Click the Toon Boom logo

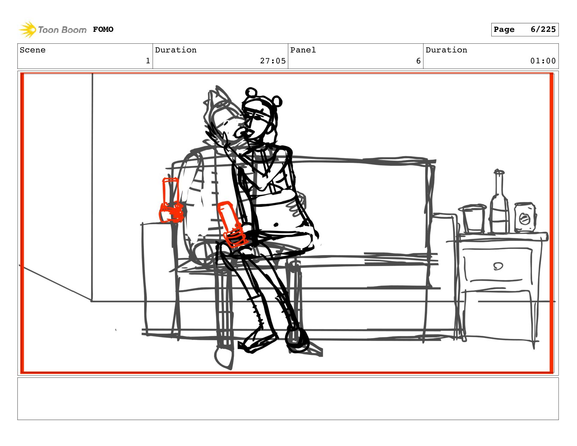(52, 30)
